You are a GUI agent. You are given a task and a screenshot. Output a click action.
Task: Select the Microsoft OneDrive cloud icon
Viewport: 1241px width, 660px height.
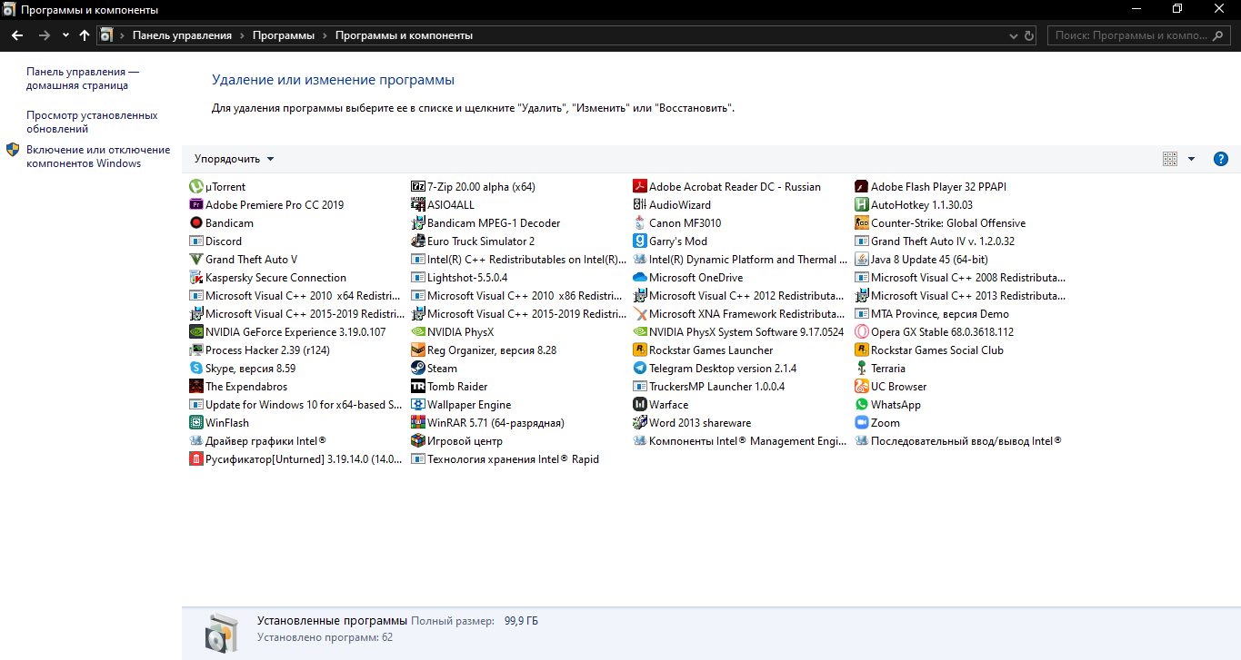click(640, 278)
